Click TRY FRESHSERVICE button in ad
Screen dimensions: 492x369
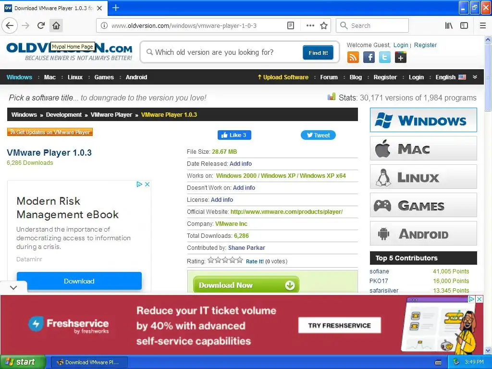340,325
